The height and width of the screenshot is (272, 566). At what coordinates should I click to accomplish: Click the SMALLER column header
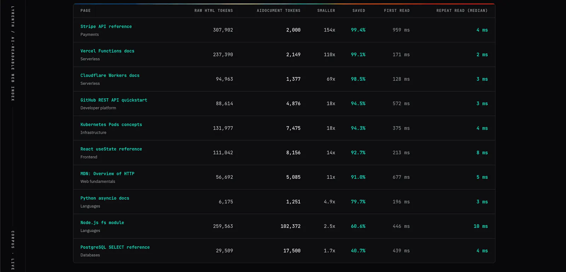click(x=326, y=11)
